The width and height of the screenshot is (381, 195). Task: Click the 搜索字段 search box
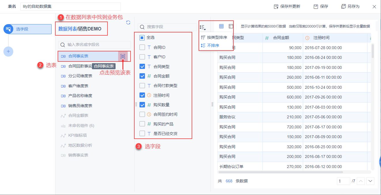(167, 27)
